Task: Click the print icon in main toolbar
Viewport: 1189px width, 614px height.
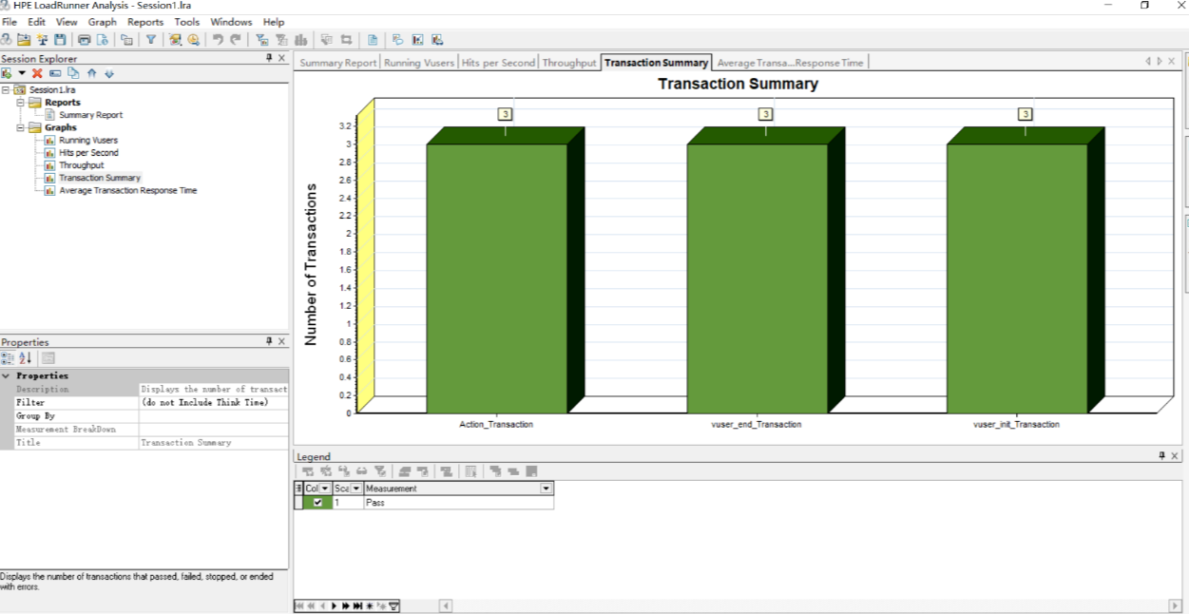Action: click(84, 40)
